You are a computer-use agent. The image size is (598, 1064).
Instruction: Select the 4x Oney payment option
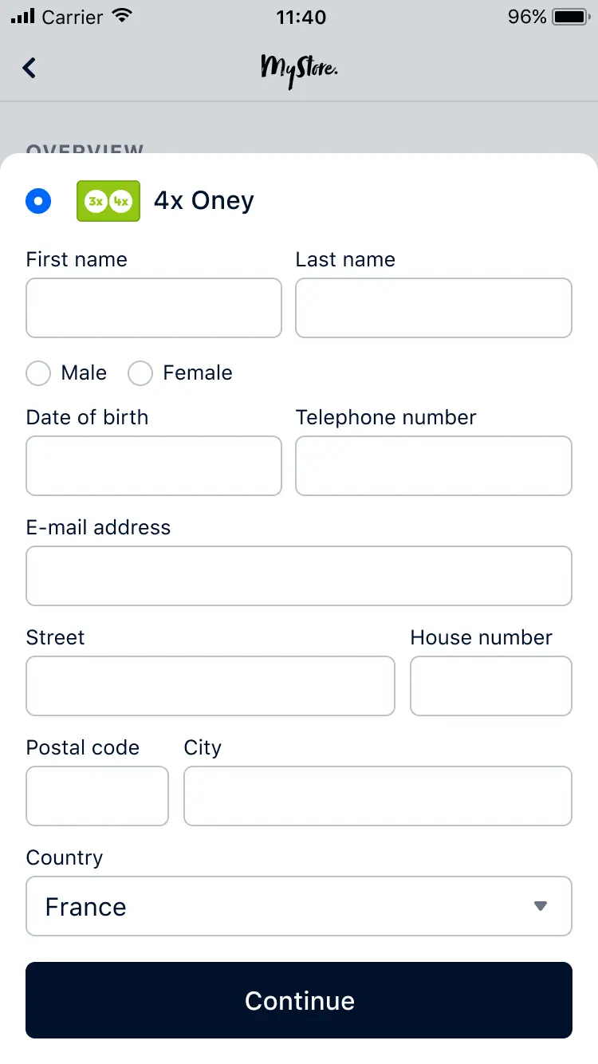(37, 201)
